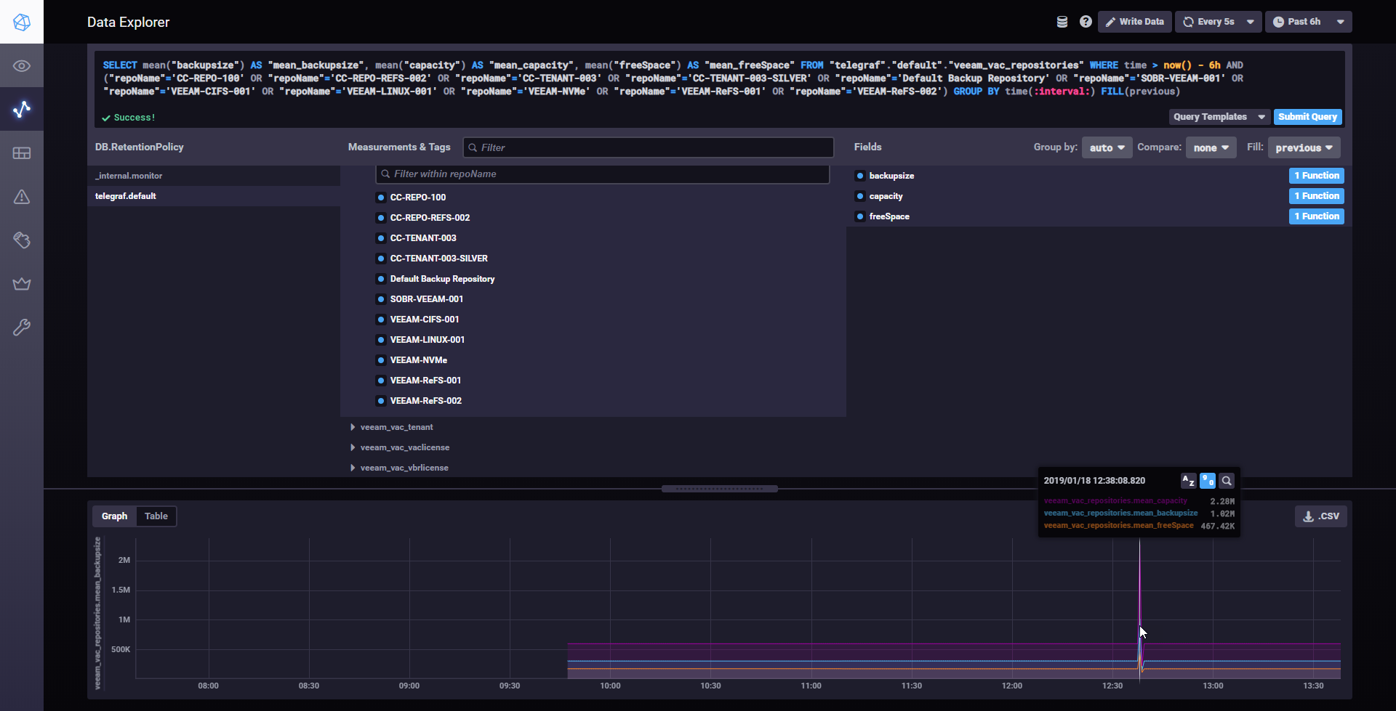Image resolution: width=1396 pixels, height=711 pixels.
Task: Click mean_backupsize series in legend
Action: pyautogui.click(x=1120, y=513)
